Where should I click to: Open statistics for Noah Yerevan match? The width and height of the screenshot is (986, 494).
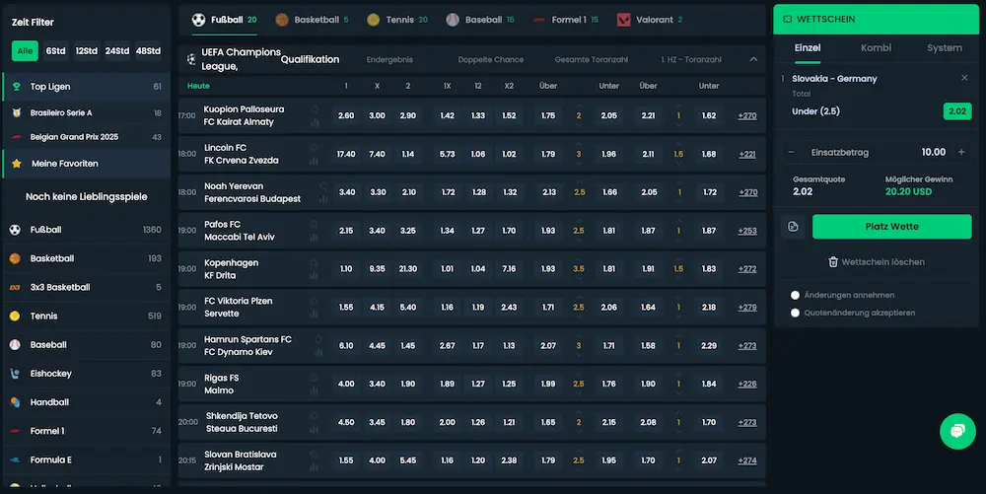tap(323, 200)
